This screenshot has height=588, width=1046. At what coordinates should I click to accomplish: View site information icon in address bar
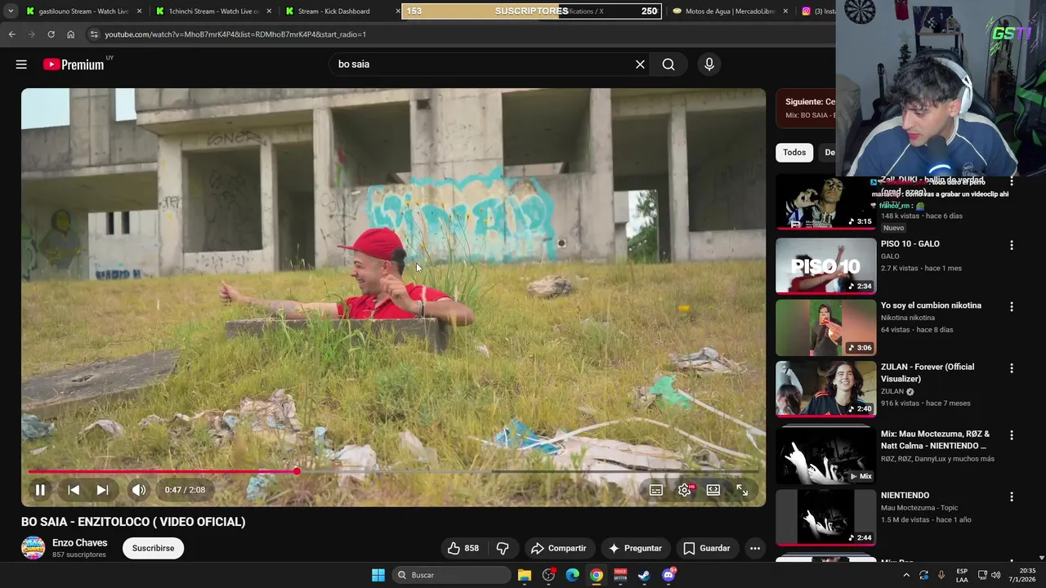pyautogui.click(x=94, y=34)
